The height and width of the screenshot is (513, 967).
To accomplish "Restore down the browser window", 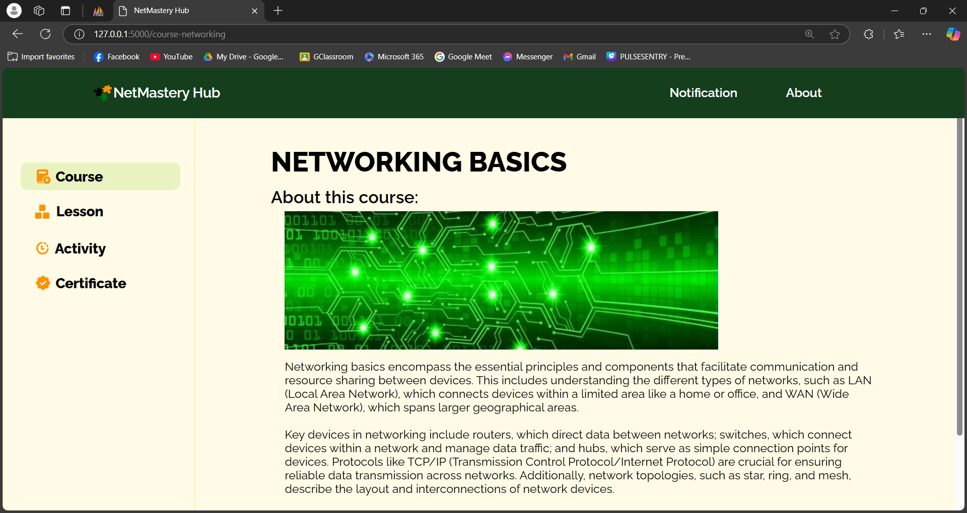I will (x=923, y=11).
